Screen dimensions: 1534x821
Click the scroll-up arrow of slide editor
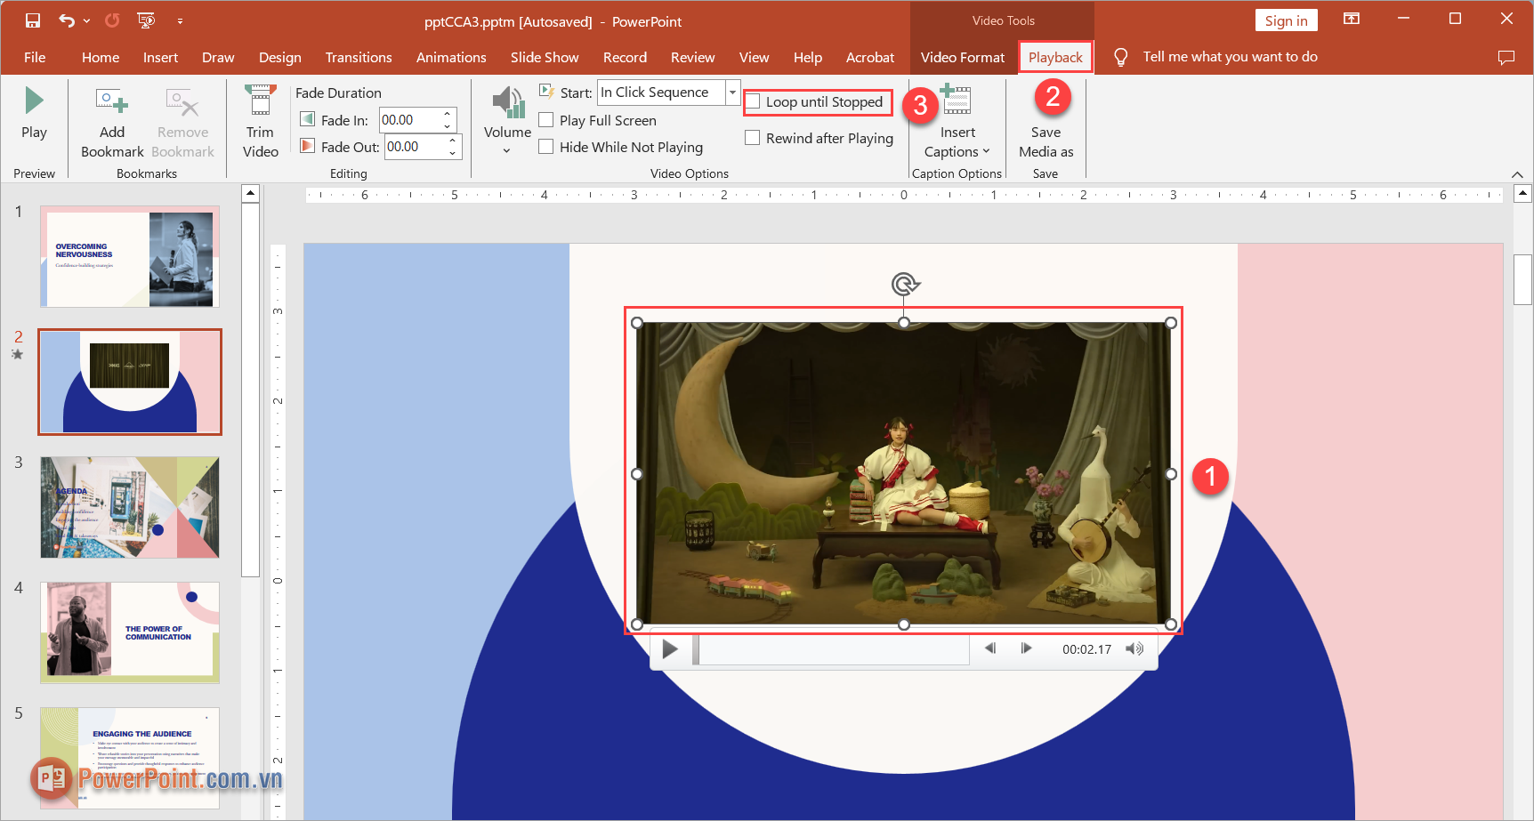(x=1522, y=192)
